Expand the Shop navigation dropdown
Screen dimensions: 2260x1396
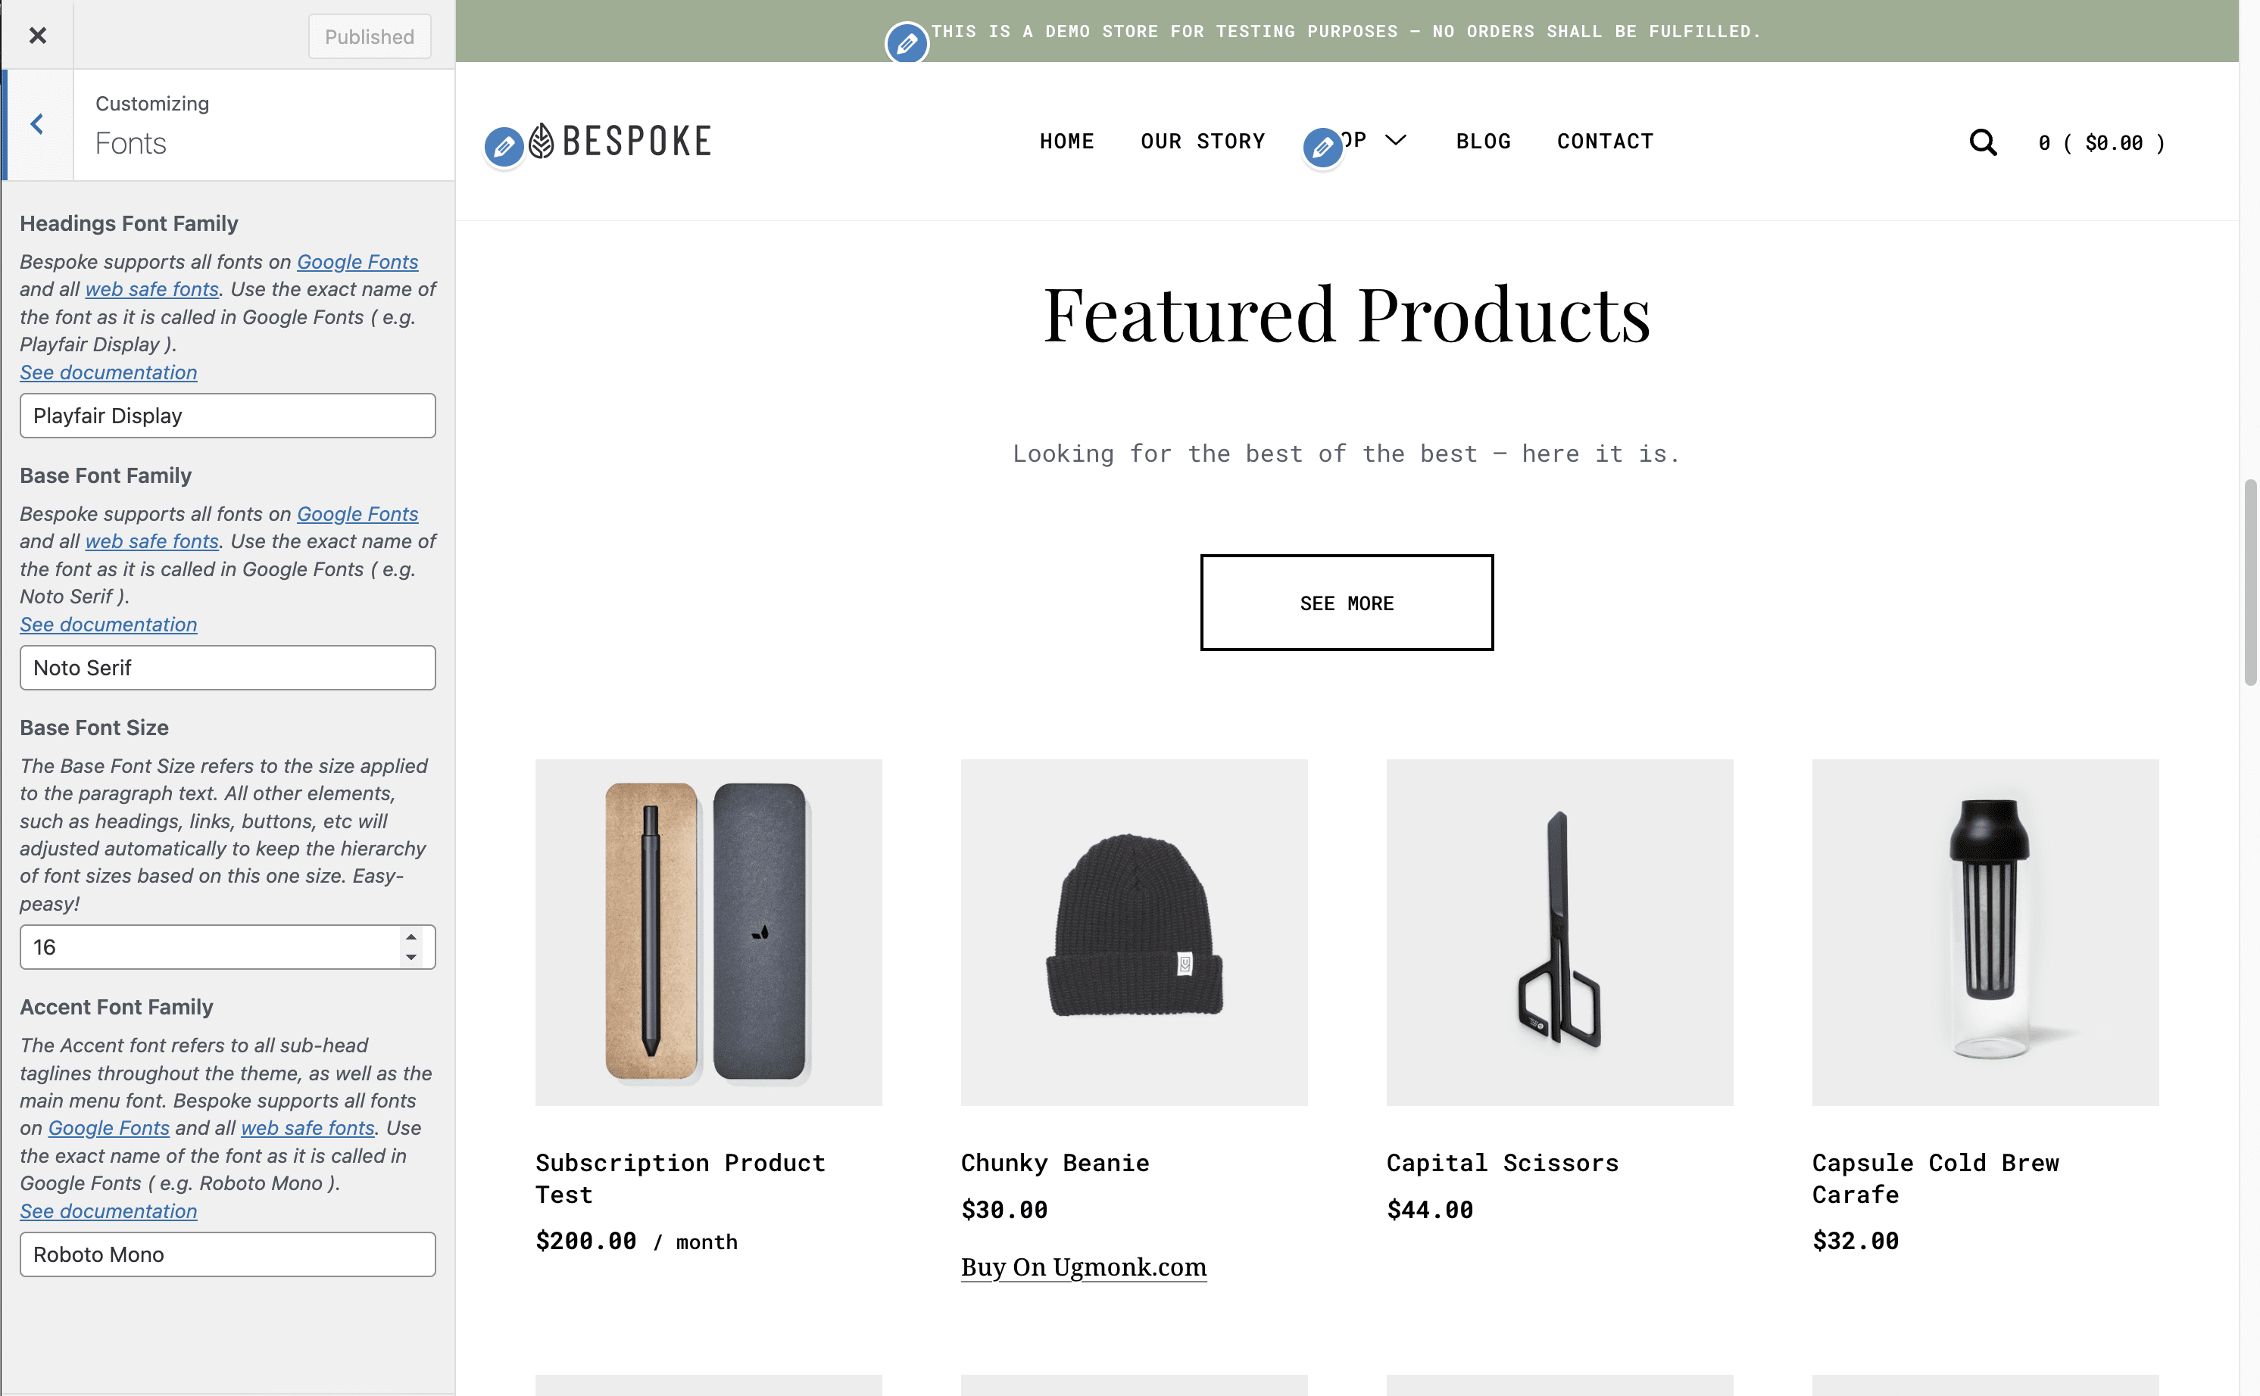click(1394, 140)
